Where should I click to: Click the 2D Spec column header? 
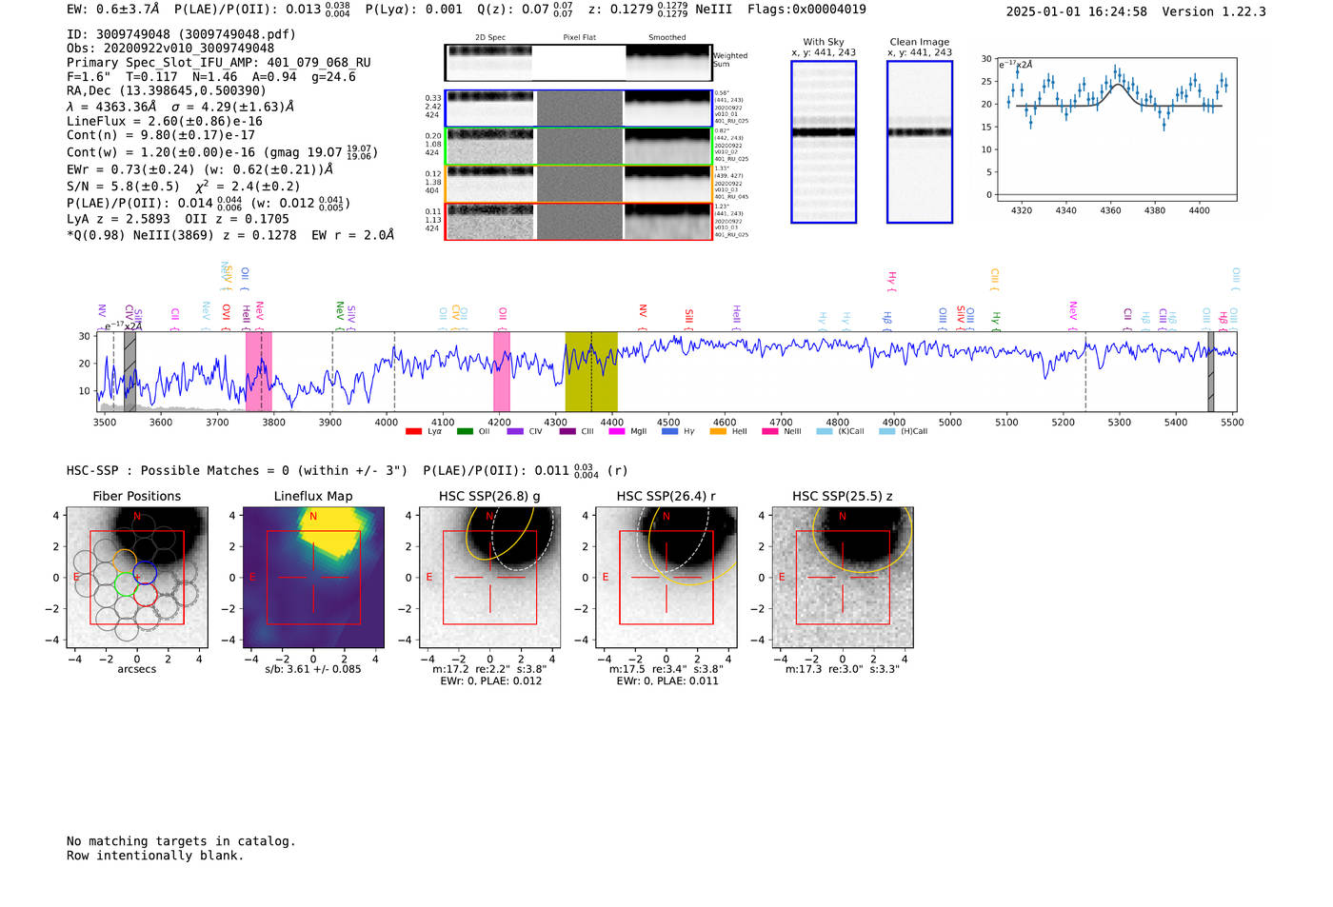(x=490, y=38)
